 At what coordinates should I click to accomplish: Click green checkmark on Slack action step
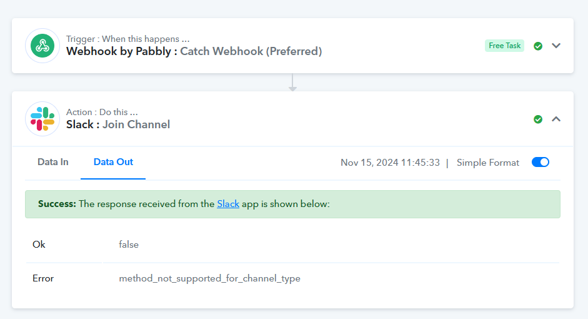pyautogui.click(x=538, y=119)
